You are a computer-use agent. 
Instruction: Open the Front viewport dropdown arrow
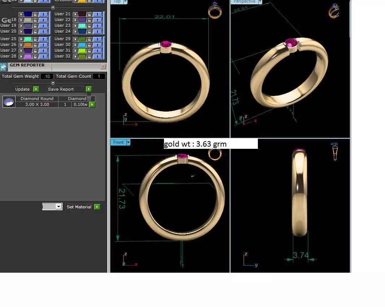click(128, 142)
